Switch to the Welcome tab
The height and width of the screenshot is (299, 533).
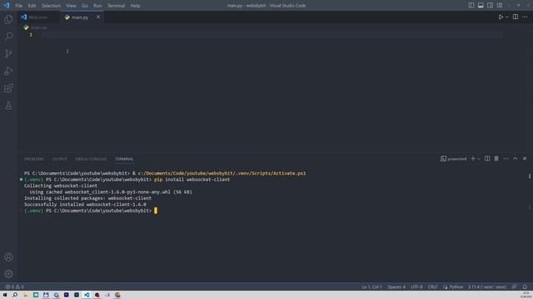pyautogui.click(x=38, y=17)
